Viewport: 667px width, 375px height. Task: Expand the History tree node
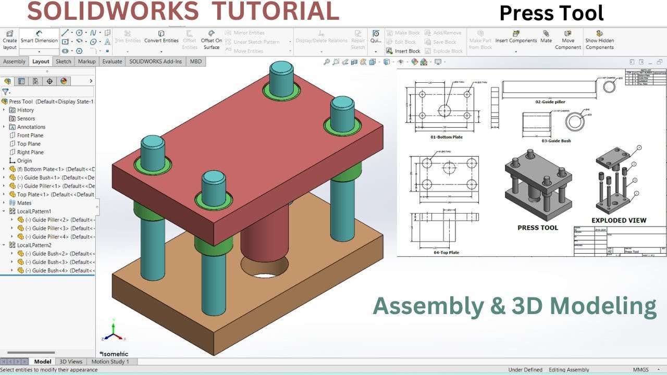coord(5,110)
